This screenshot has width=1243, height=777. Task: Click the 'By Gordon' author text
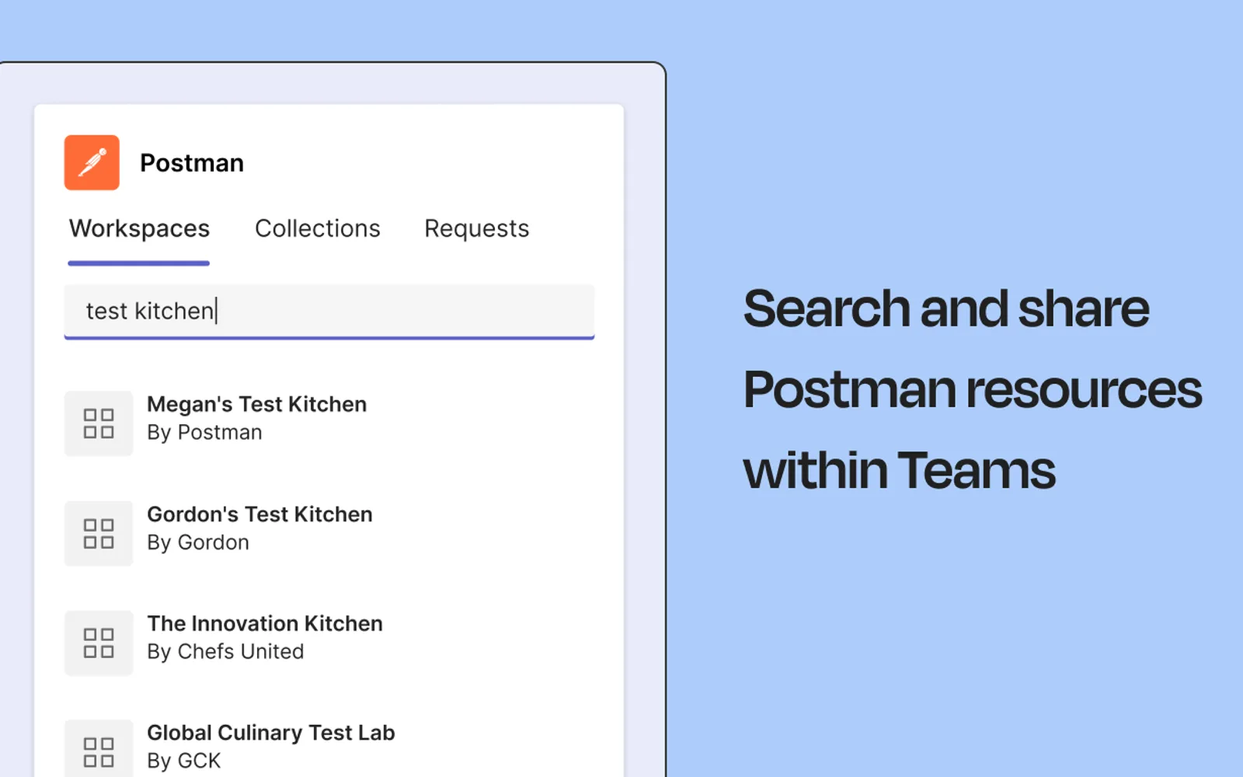198,542
